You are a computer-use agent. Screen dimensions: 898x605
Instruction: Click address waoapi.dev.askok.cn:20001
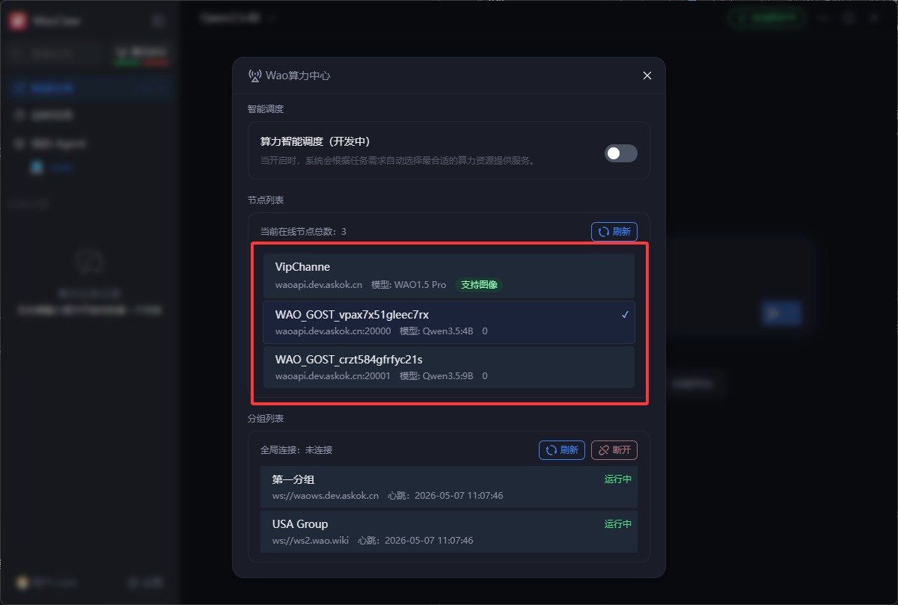[333, 376]
